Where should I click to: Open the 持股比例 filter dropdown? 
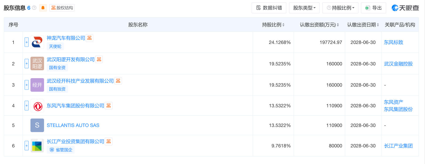pos(340,8)
